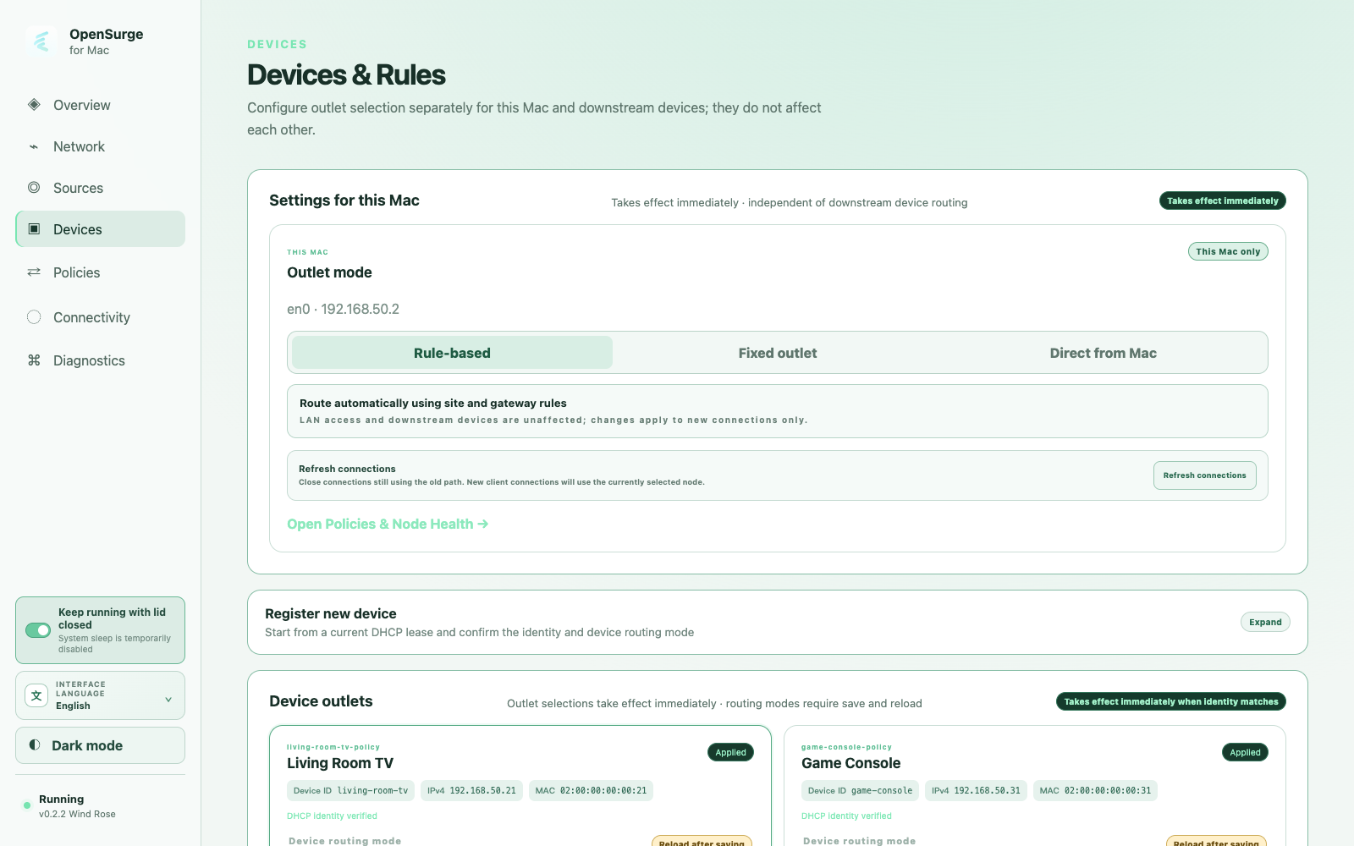This screenshot has width=1354, height=846.
Task: Click the Refresh connections button
Action: 1204,475
